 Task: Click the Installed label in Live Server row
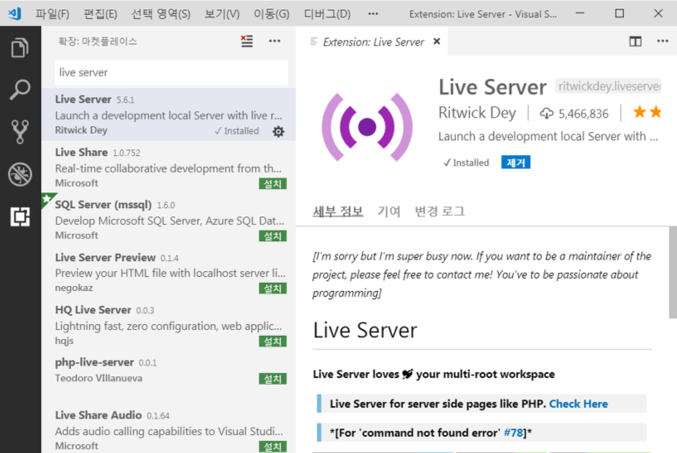(x=237, y=131)
